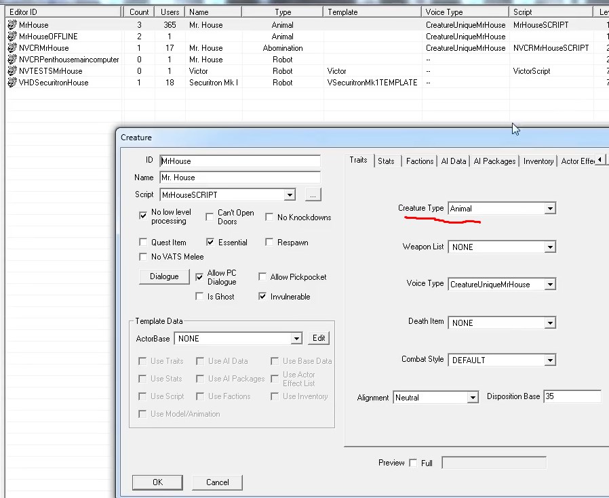This screenshot has height=498, width=609.
Task: Open the Inventory tab
Action: [x=538, y=161]
